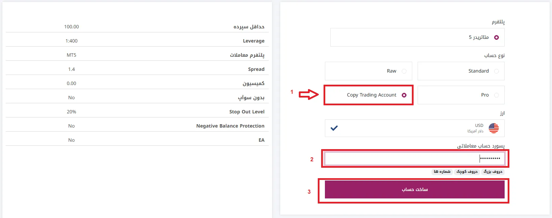Choose the Standard account type
This screenshot has width=552, height=218.
tap(496, 71)
